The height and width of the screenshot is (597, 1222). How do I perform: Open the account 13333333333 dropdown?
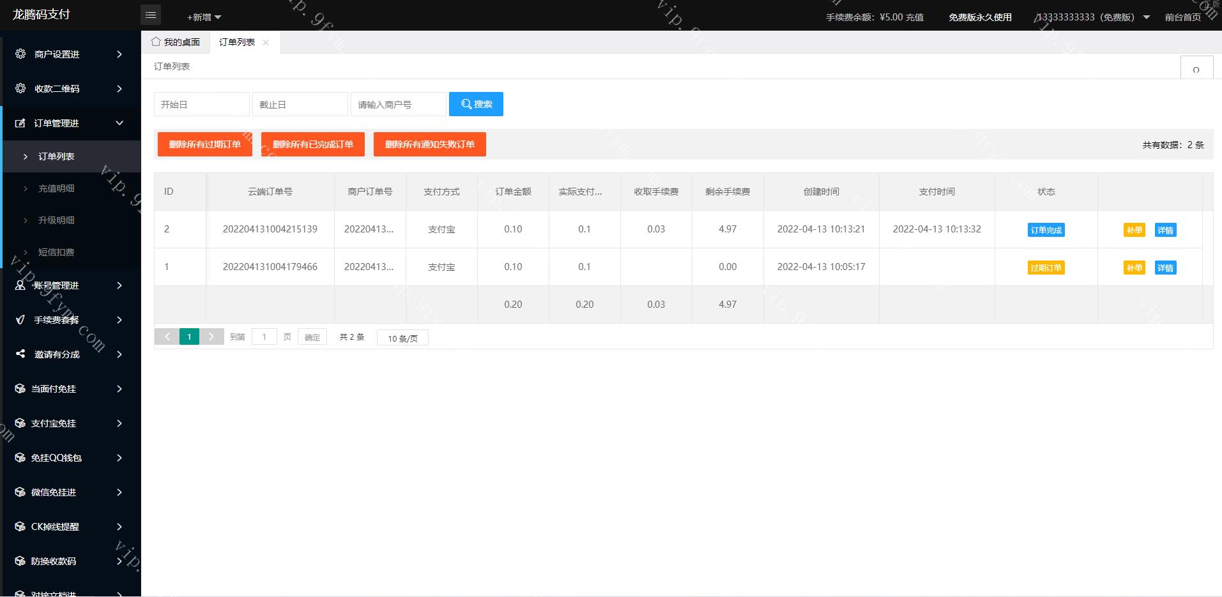(1092, 17)
